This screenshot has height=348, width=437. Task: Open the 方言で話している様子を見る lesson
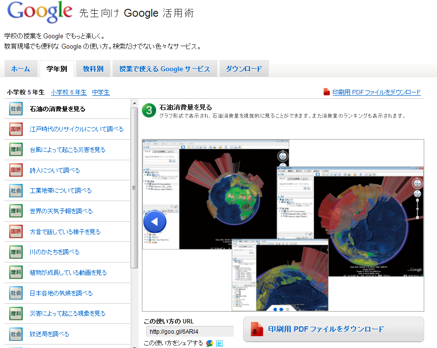[65, 232]
